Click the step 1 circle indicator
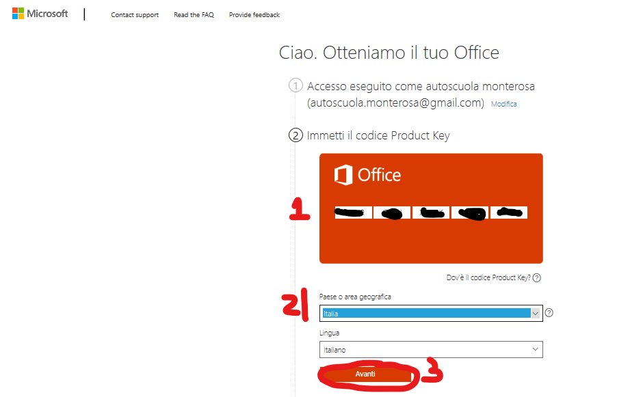The image size is (643, 397). [x=296, y=86]
